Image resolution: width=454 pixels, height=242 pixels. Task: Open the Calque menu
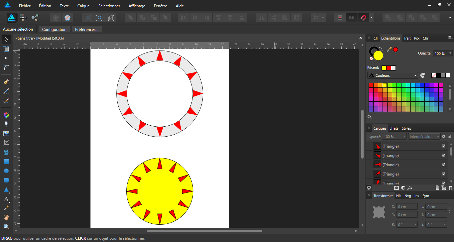(x=83, y=6)
